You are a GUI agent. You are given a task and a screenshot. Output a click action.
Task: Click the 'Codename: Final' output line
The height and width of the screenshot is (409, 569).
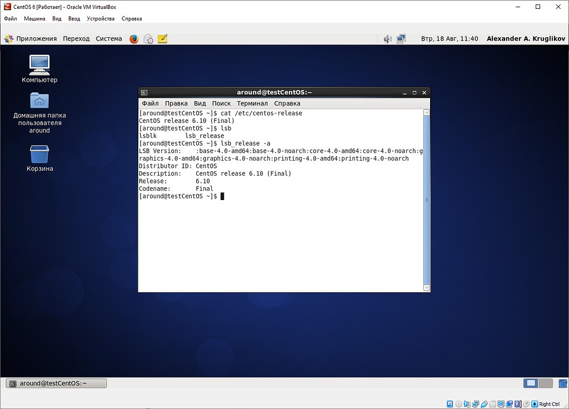click(x=176, y=189)
